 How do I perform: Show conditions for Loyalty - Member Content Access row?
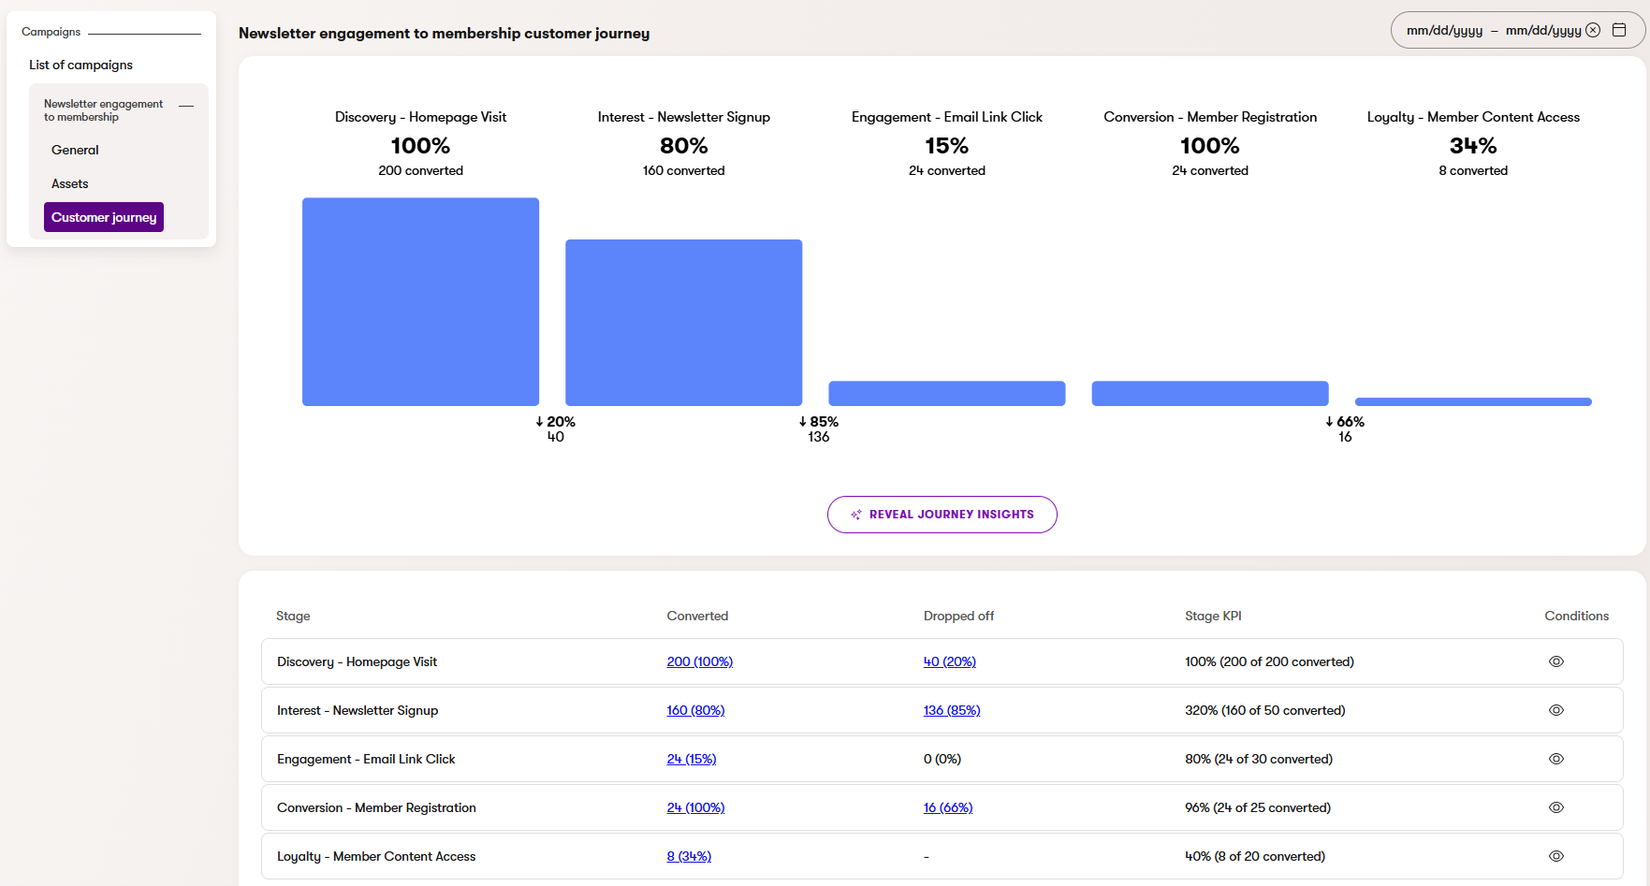click(x=1556, y=855)
